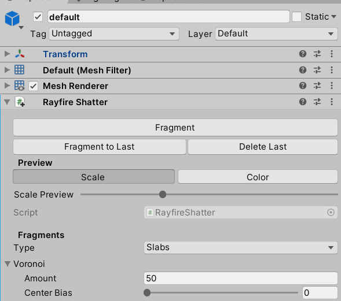Click the Transform component title
This screenshot has width=341, height=301.
pos(65,54)
